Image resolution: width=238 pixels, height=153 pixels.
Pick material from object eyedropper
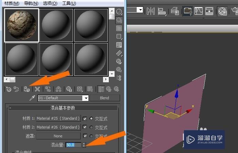32,98
